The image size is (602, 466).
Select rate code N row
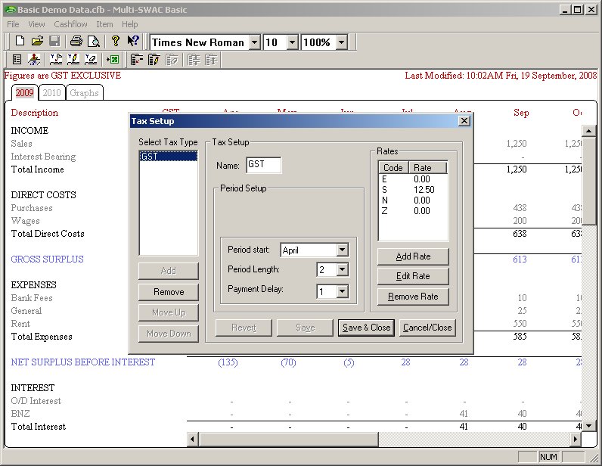[x=413, y=200]
